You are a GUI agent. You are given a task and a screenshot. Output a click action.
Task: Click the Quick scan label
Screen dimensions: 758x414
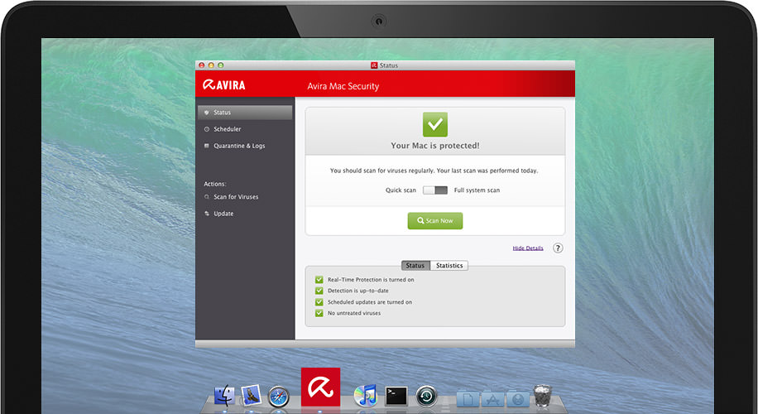point(401,190)
